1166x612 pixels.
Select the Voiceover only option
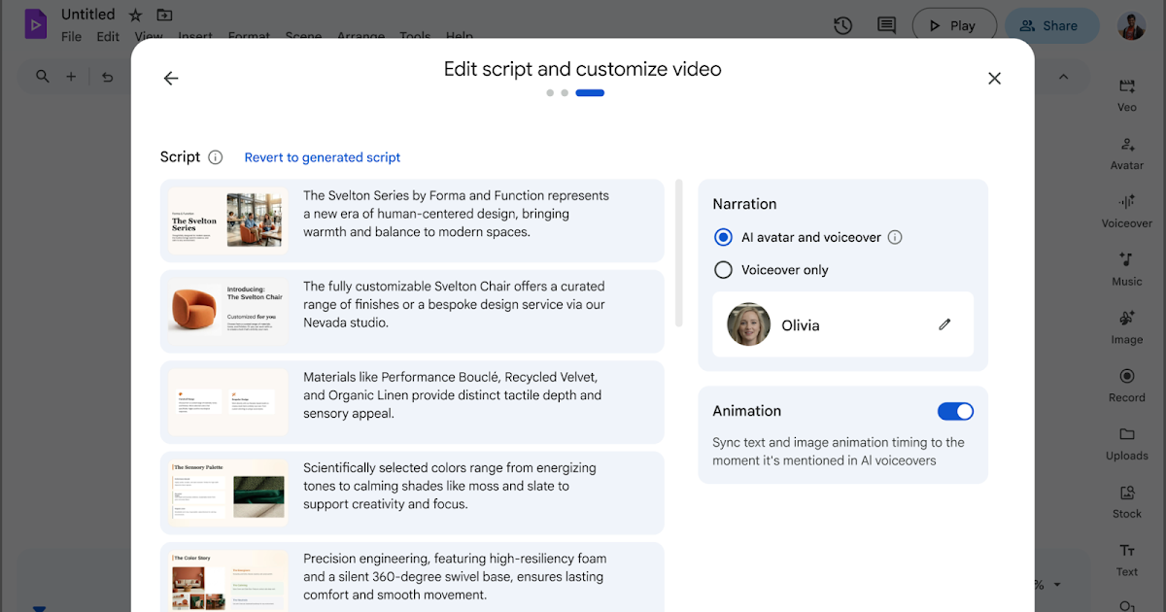tap(723, 270)
